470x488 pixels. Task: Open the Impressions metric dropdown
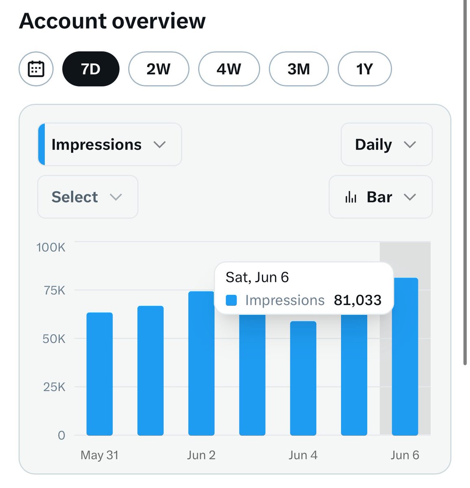tap(110, 144)
